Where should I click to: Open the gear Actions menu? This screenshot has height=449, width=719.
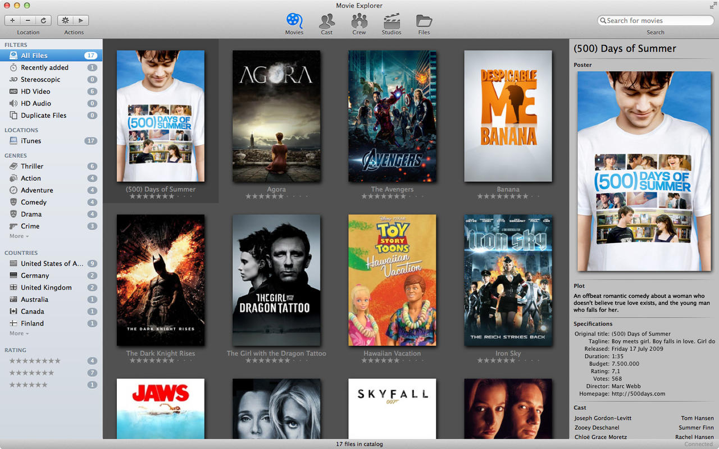point(65,20)
